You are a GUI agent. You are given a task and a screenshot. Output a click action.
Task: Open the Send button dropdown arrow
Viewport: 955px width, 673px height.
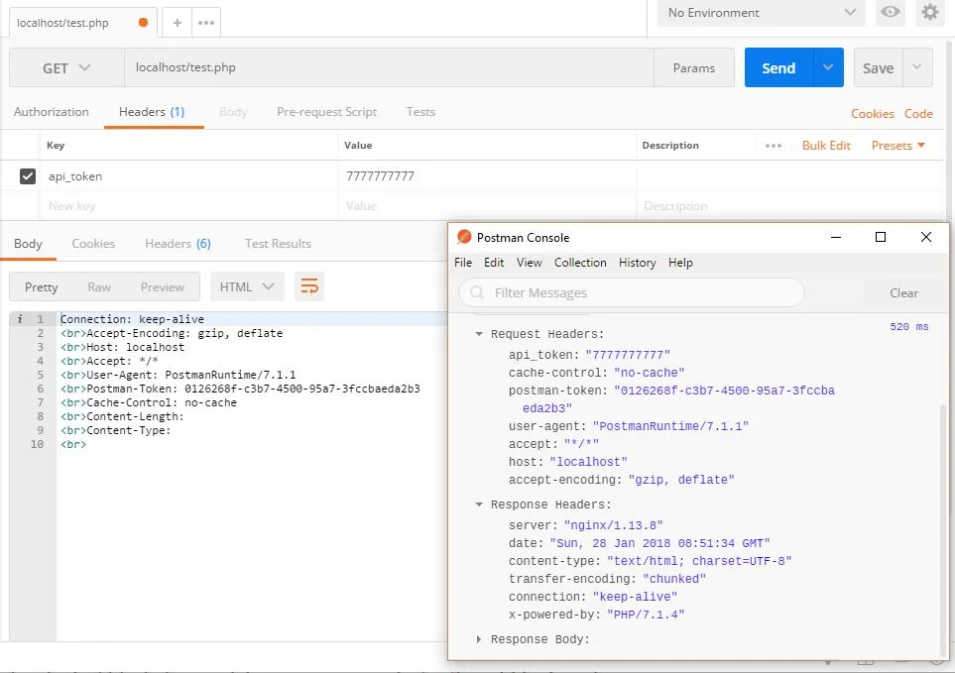(x=828, y=67)
